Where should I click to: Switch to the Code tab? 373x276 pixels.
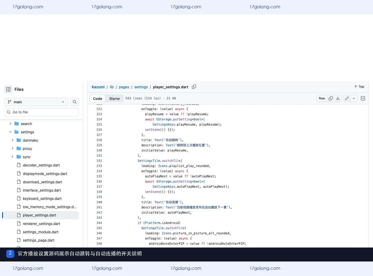pos(98,98)
